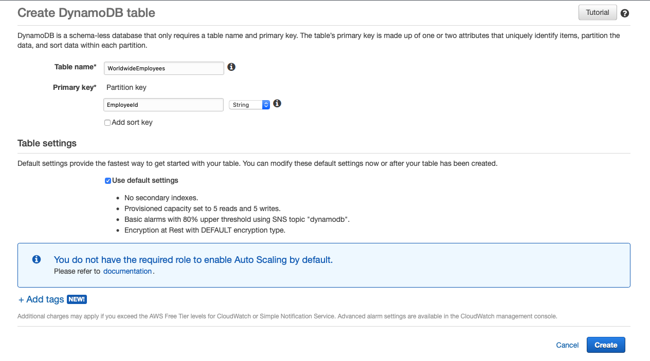
Task: Open the String data type dropdown
Action: (x=249, y=105)
